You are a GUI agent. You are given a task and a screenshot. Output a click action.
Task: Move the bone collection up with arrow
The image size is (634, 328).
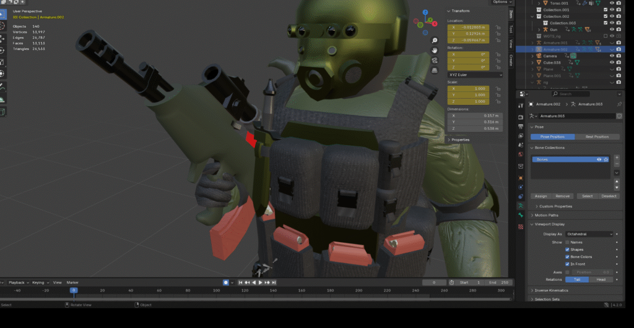pyautogui.click(x=617, y=182)
